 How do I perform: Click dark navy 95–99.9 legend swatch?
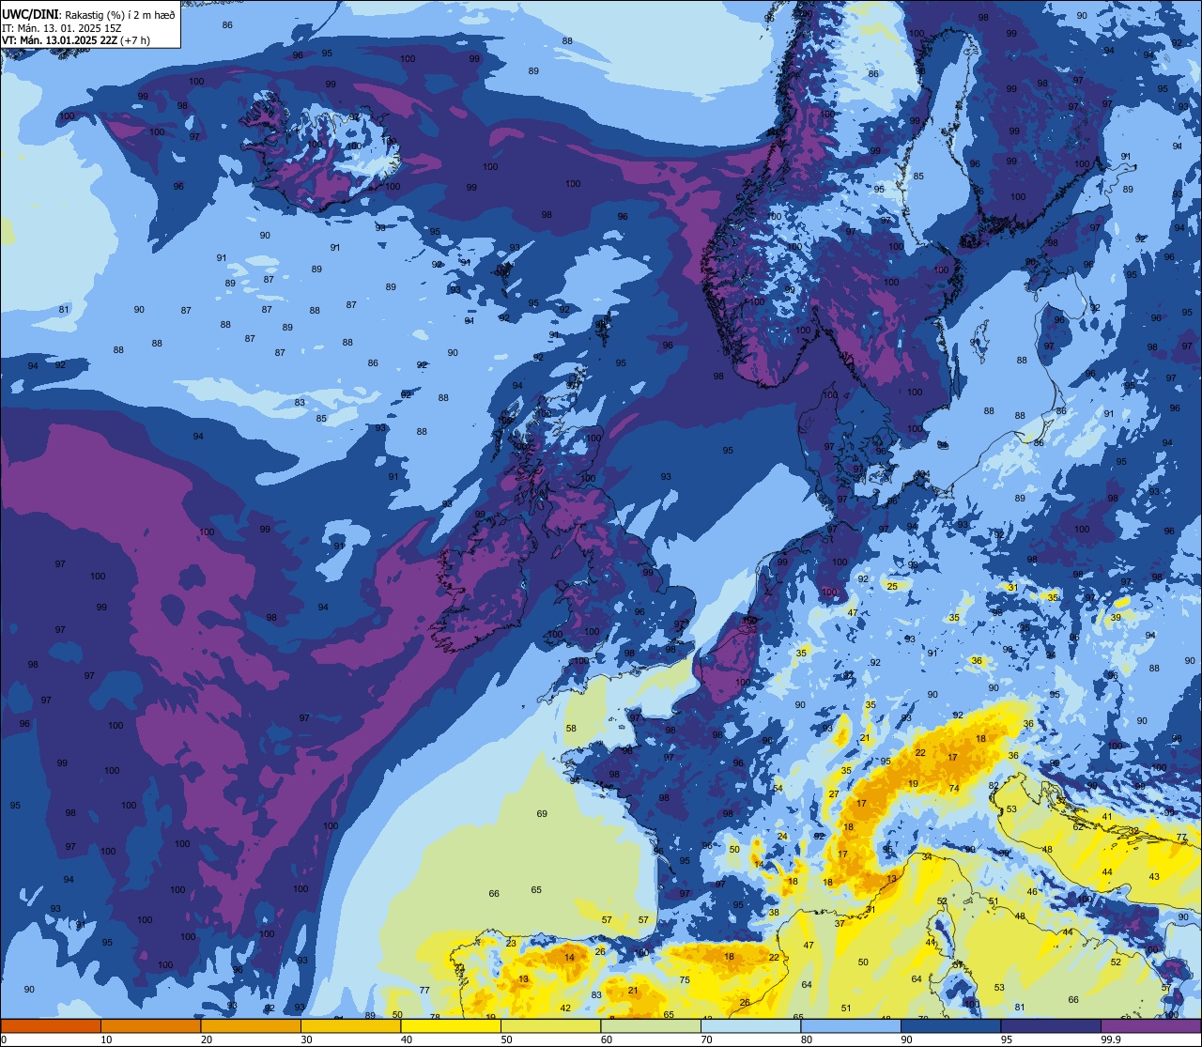[1051, 1025]
